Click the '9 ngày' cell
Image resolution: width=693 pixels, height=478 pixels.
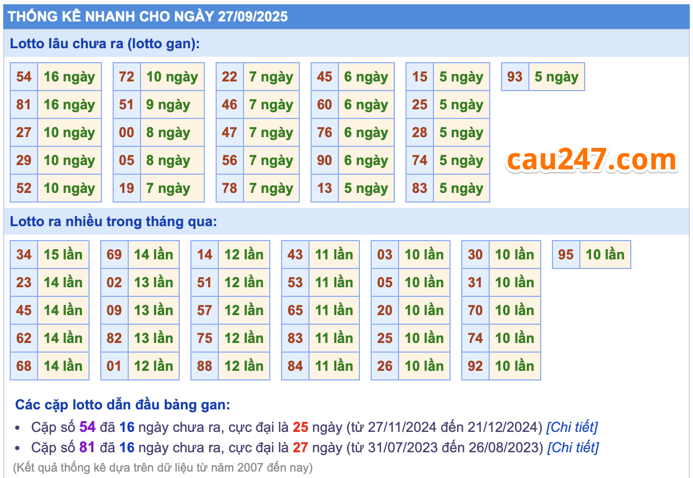coord(168,105)
